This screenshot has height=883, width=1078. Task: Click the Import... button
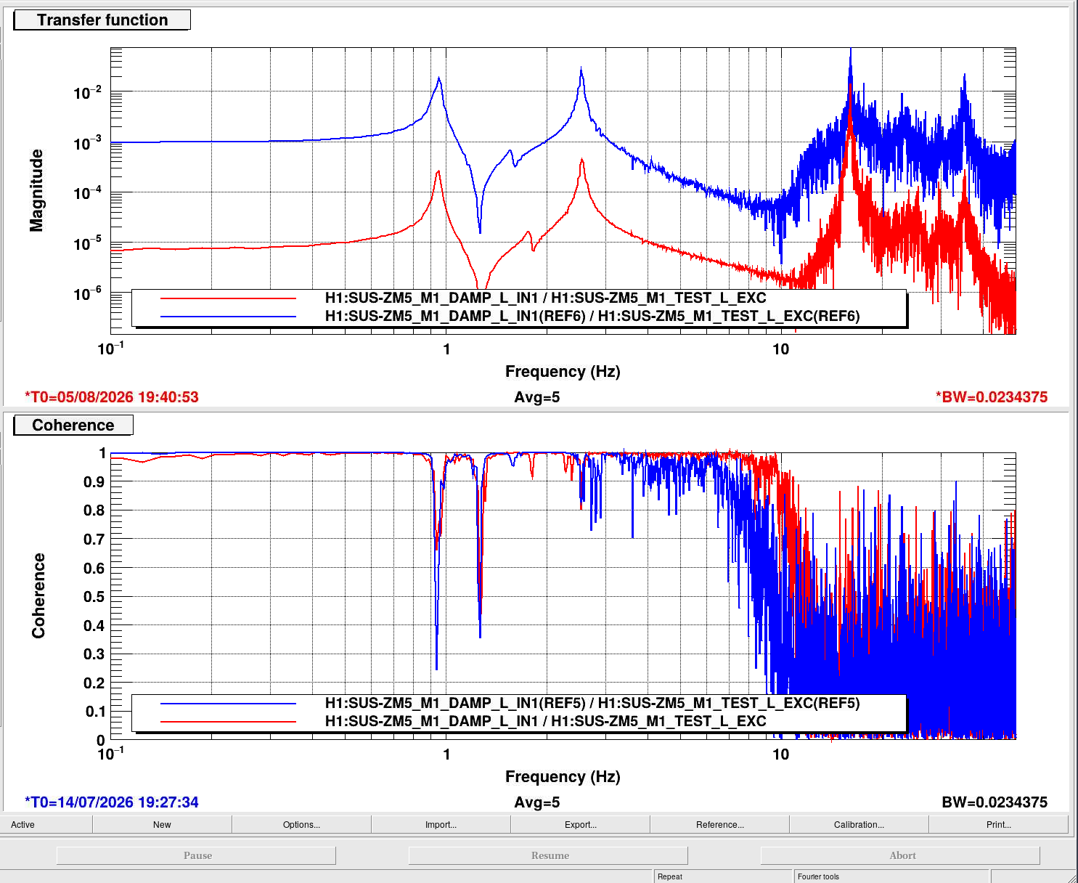point(441,824)
